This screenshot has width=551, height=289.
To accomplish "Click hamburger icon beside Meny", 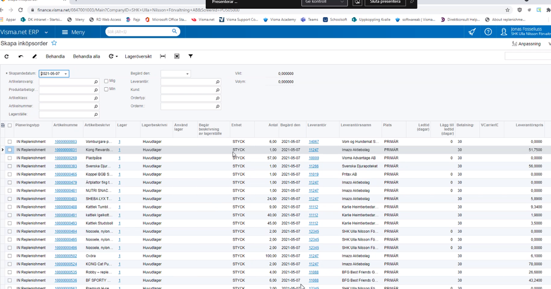I will (x=65, y=32).
